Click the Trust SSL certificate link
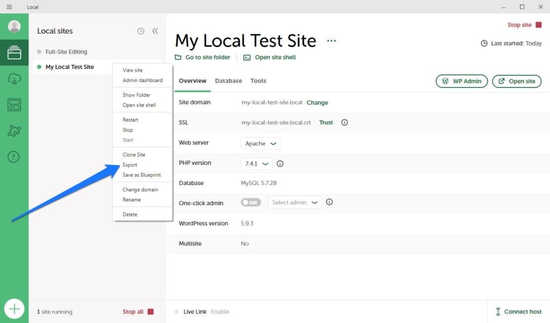Image resolution: width=550 pixels, height=323 pixels. [326, 123]
